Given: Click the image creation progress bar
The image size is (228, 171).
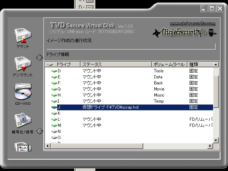Looking at the screenshot, I should 131,46.
